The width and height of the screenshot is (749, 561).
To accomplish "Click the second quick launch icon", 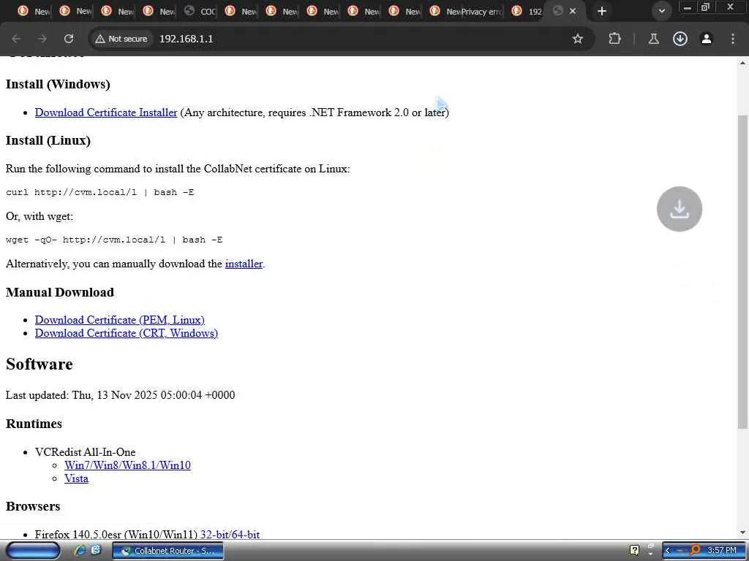I will [96, 551].
